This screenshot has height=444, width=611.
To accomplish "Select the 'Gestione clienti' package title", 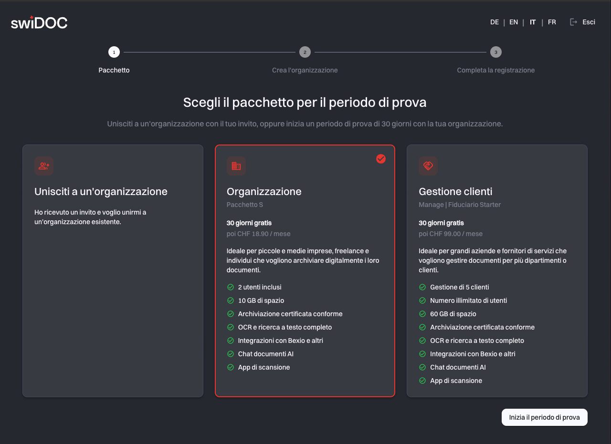I will click(x=455, y=192).
